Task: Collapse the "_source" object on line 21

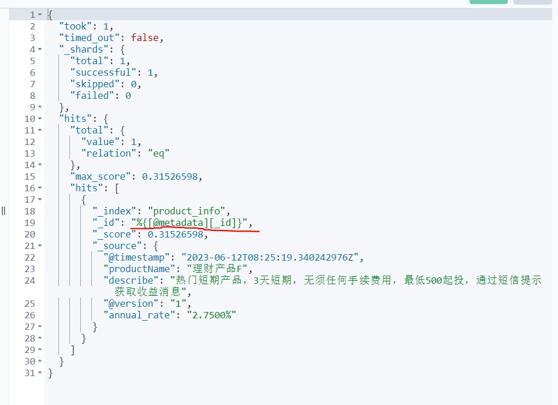Action: coord(40,246)
